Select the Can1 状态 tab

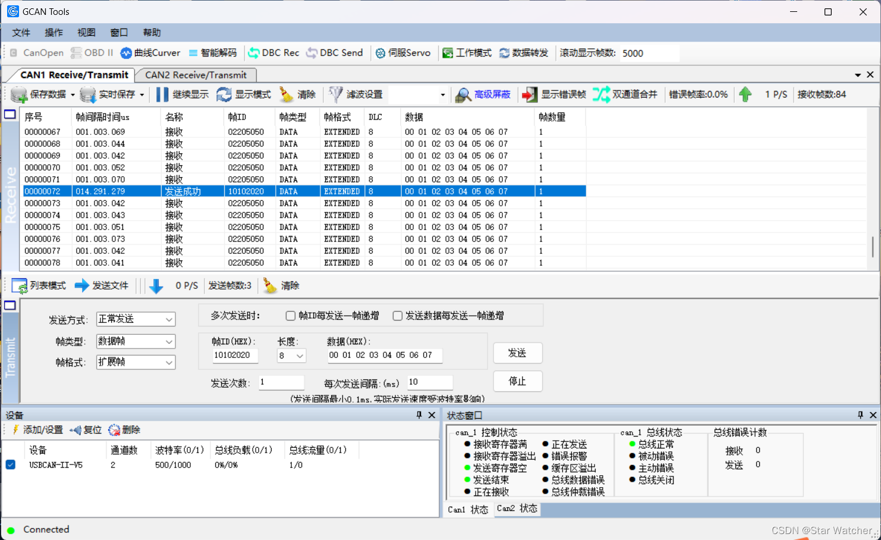coord(468,510)
